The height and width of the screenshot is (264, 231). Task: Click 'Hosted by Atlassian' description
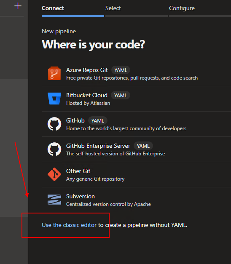click(88, 103)
